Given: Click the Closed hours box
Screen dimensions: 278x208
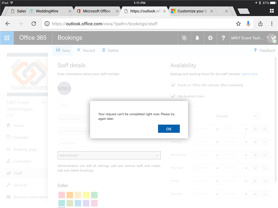Looking at the screenshot, I should coord(222,116).
